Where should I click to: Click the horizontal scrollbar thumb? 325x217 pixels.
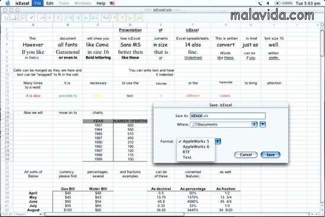[114, 214]
